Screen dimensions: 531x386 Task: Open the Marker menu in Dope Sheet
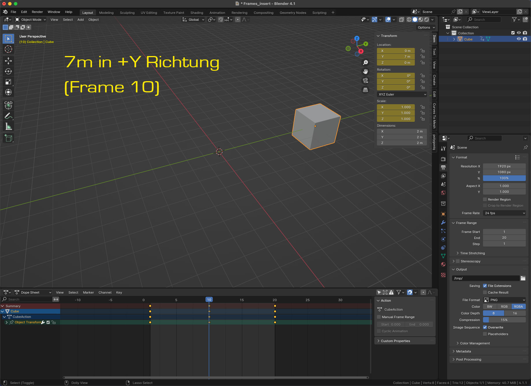coord(88,292)
